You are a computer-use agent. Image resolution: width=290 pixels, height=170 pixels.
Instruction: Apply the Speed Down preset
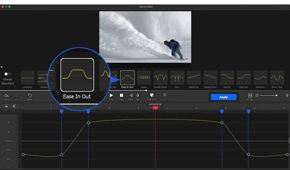[210, 78]
